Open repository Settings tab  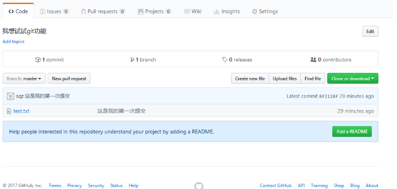point(265,11)
